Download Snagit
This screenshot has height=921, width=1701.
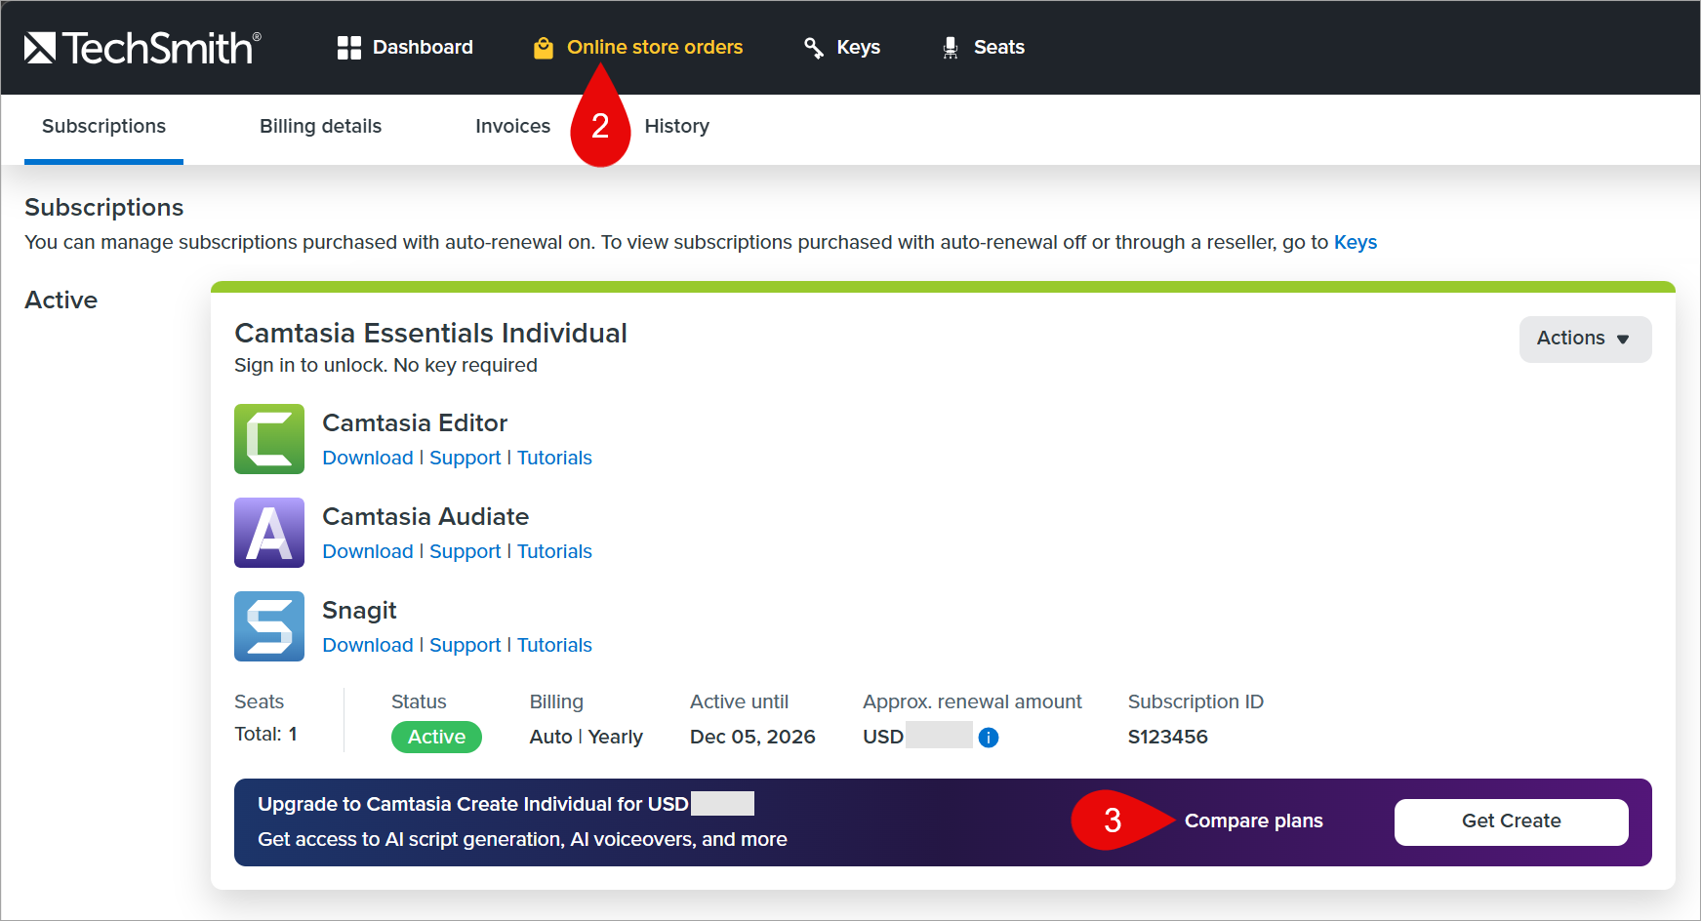pos(368,645)
